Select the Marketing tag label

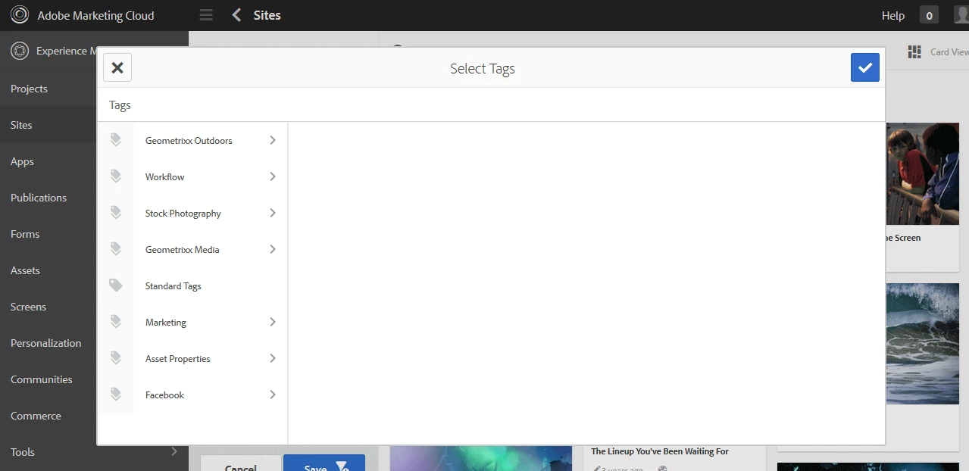coord(166,323)
